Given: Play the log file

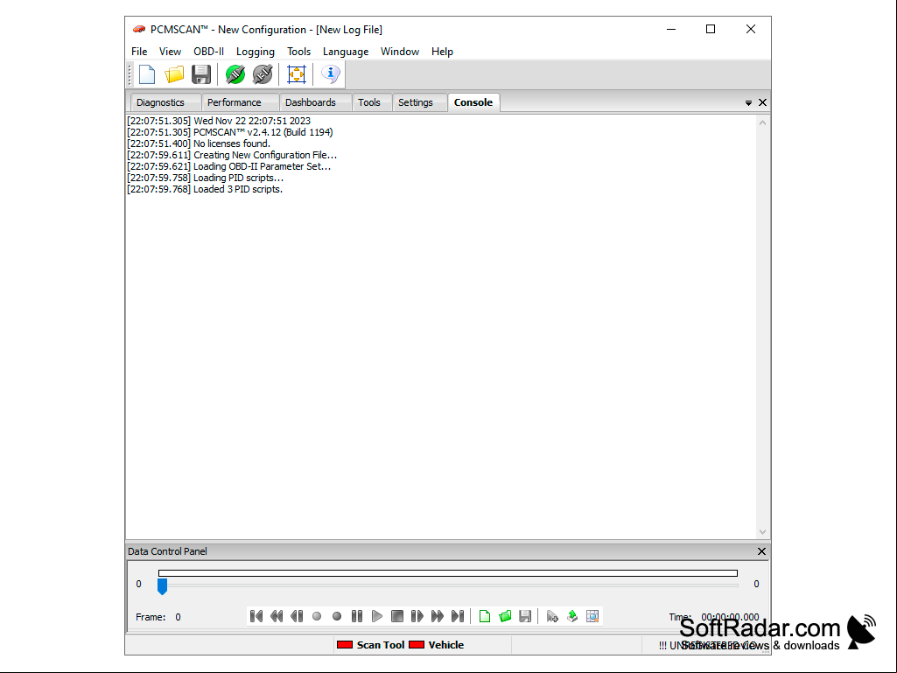Looking at the screenshot, I should click(377, 616).
